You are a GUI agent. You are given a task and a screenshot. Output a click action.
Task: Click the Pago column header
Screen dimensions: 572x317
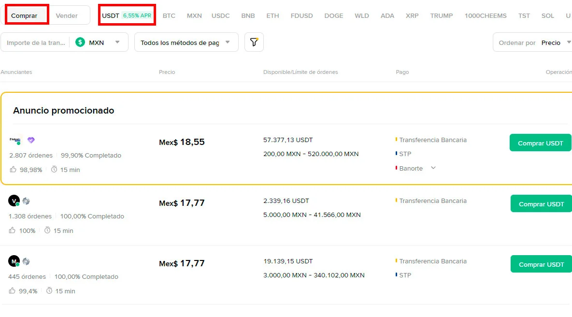(402, 72)
